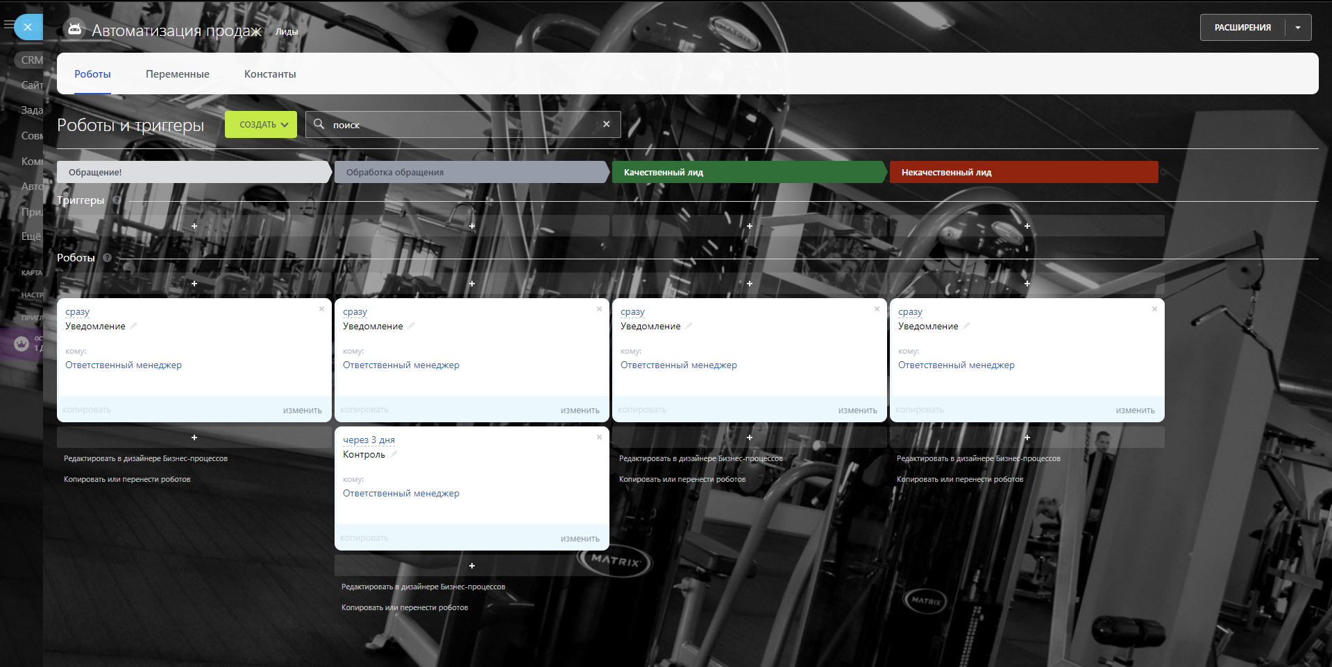Go to the Константы tab
This screenshot has height=667, width=1332.
[270, 74]
